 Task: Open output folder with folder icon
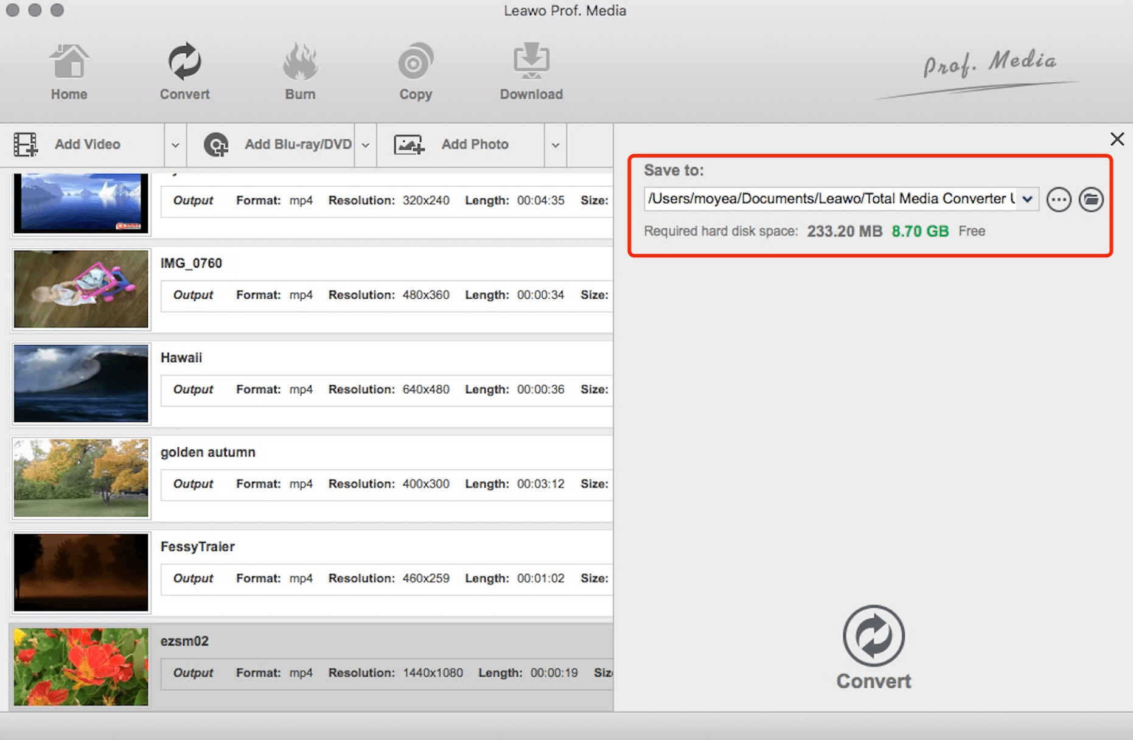click(x=1091, y=200)
